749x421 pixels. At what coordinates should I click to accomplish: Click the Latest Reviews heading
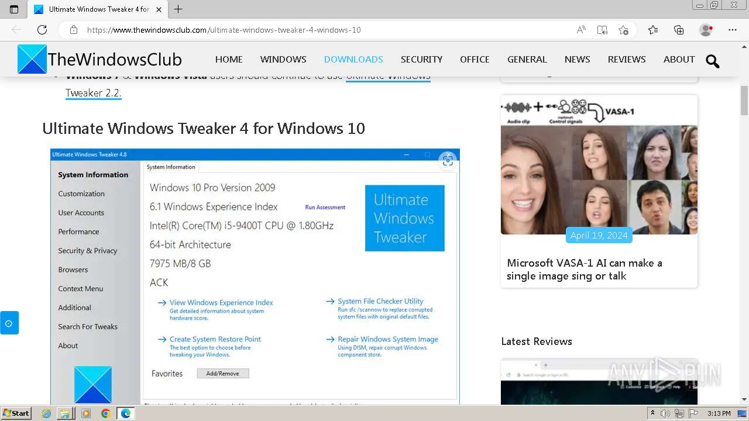(537, 341)
